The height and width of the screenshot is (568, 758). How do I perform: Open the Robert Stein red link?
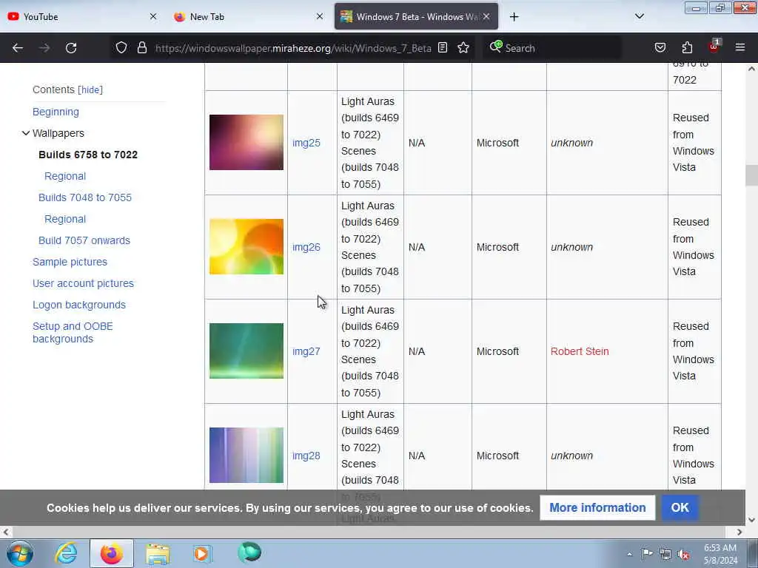[580, 351]
